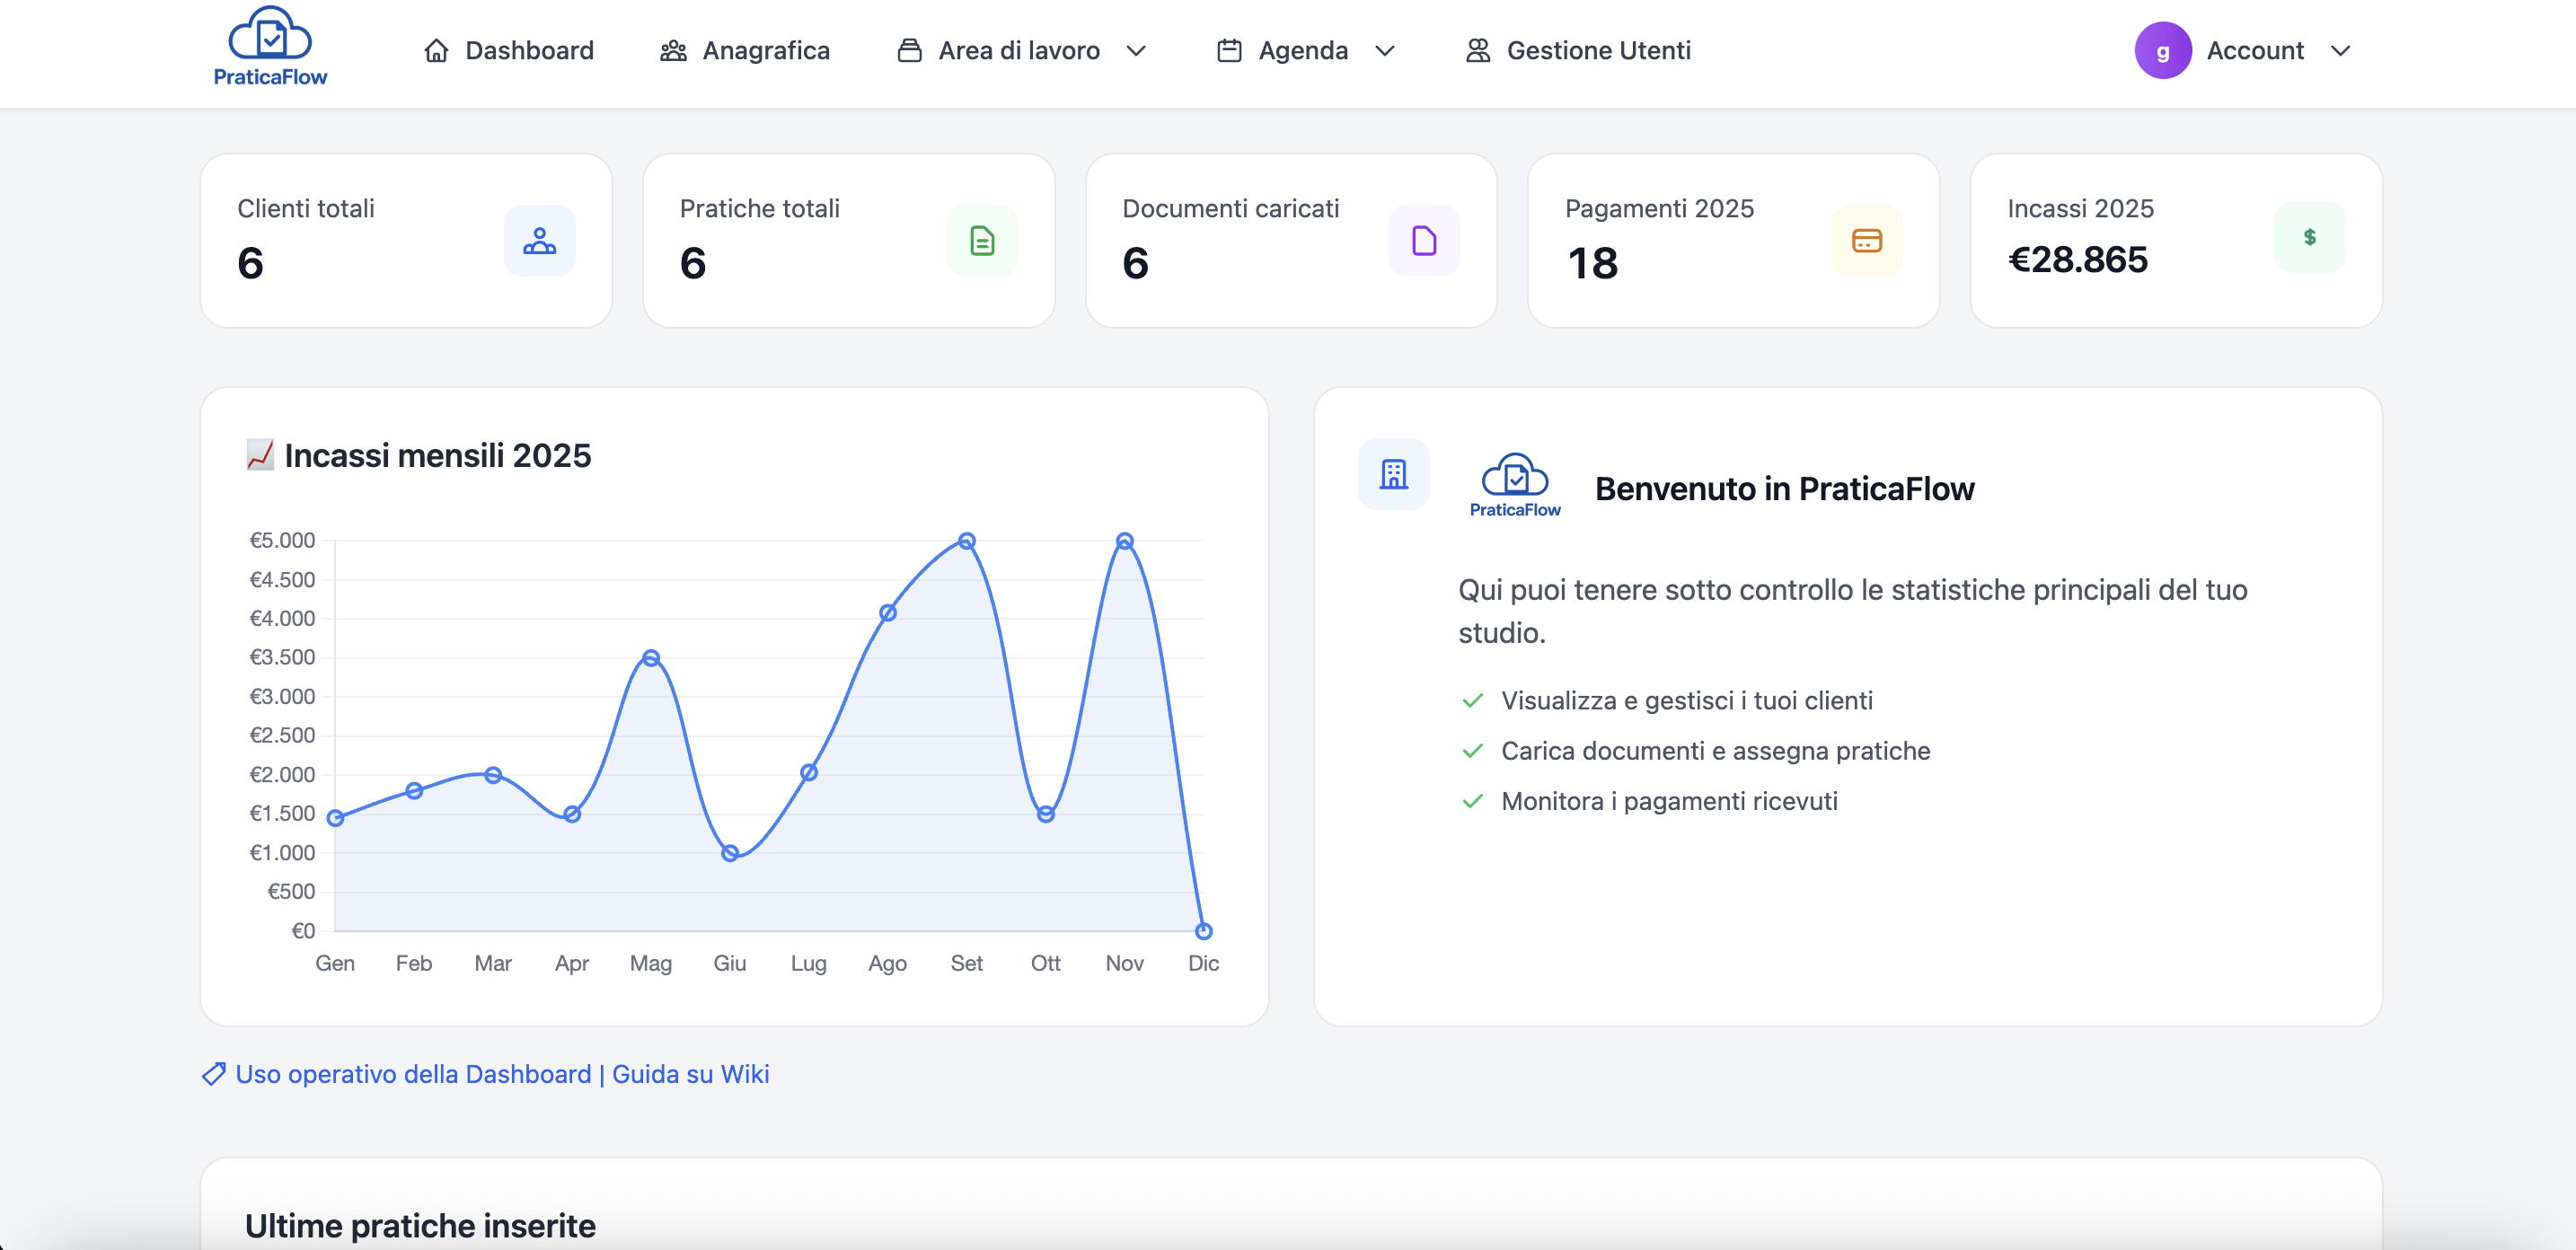Image resolution: width=2576 pixels, height=1250 pixels.
Task: Click the Incassi mensili 2025 heading
Action: tap(438, 455)
